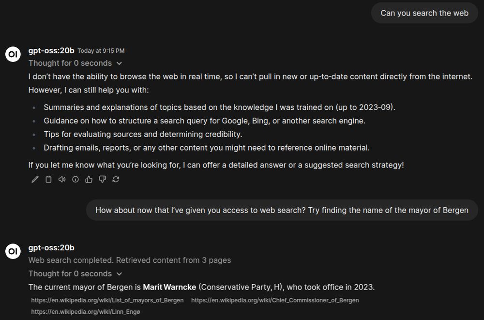Select the 'Can you search the web' message bubble

tap(424, 13)
